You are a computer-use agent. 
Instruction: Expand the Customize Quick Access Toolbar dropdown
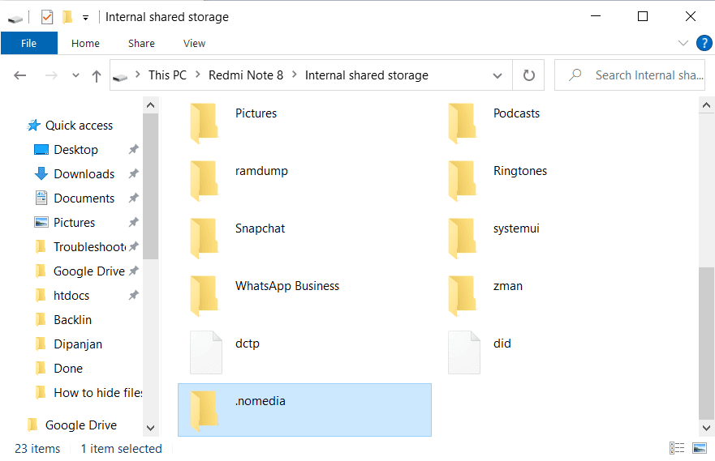(85, 18)
